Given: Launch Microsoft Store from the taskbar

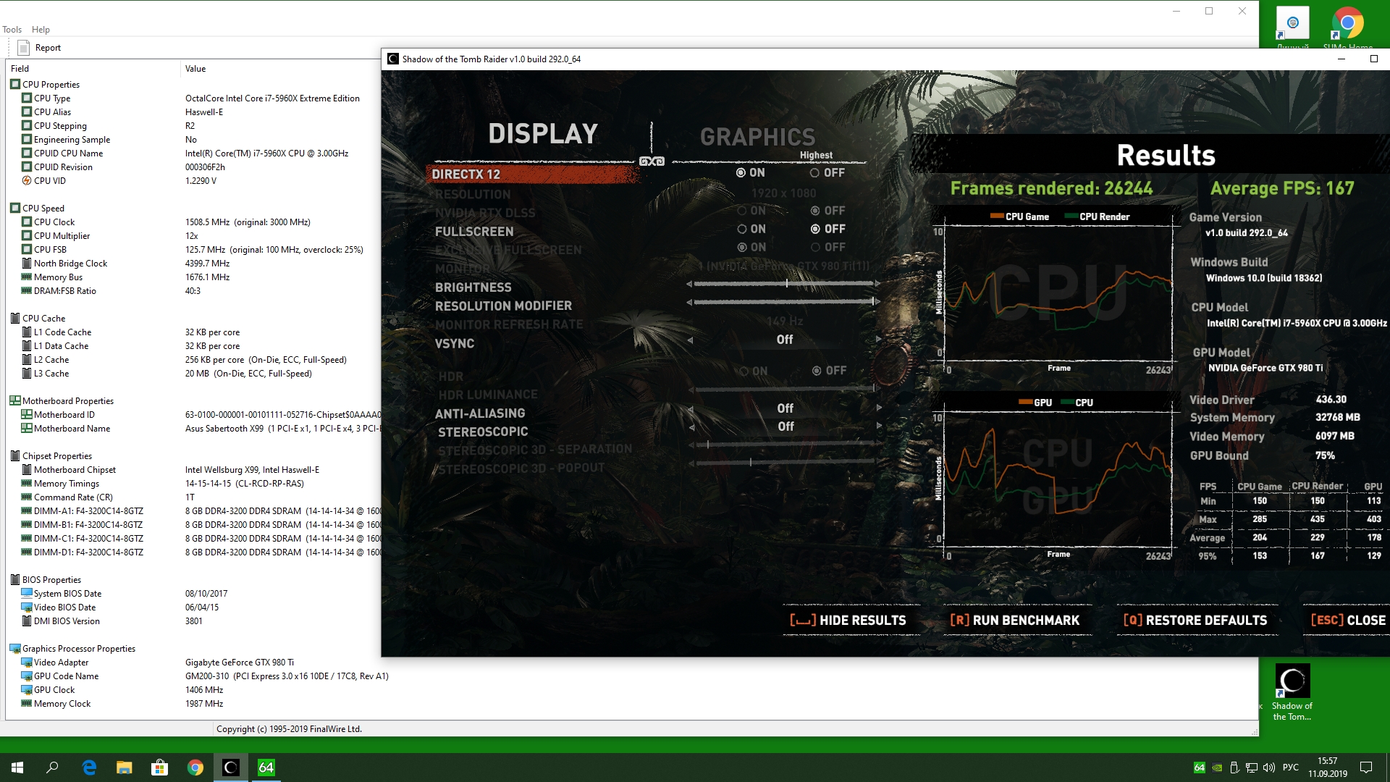Looking at the screenshot, I should (159, 768).
